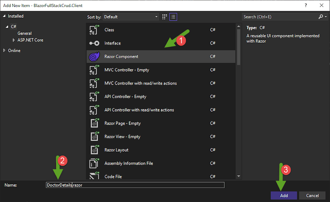Image resolution: width=330 pixels, height=202 pixels.
Task: Click the Interface template icon
Action: click(94, 43)
